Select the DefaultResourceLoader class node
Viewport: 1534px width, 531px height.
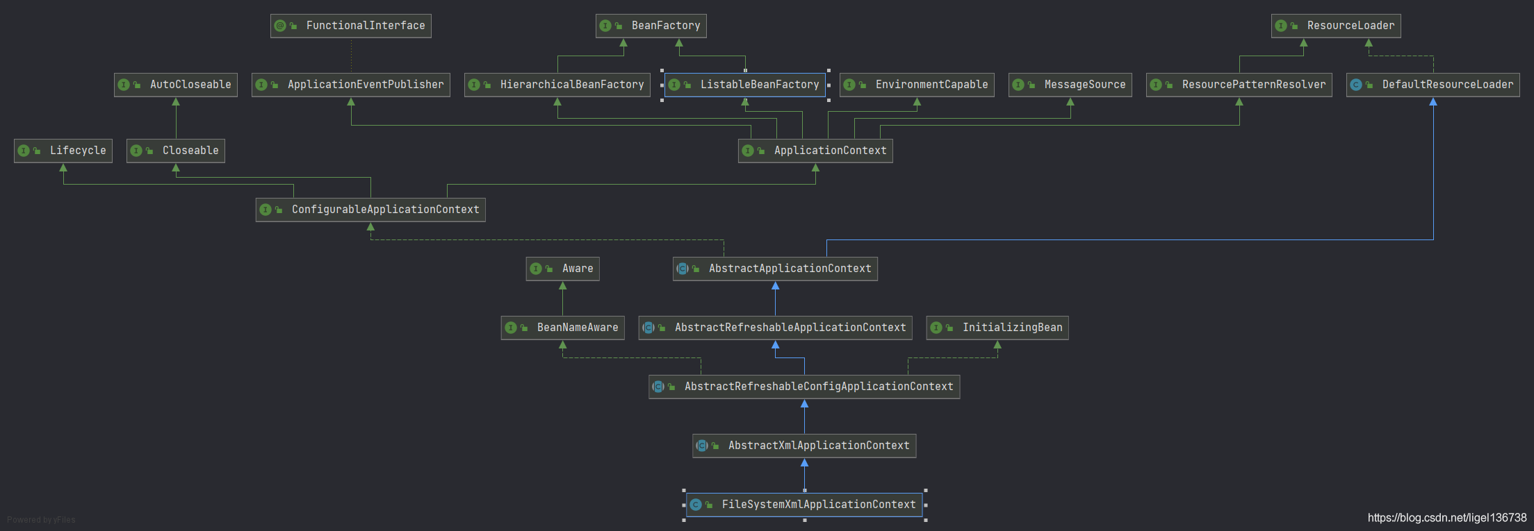(1433, 85)
